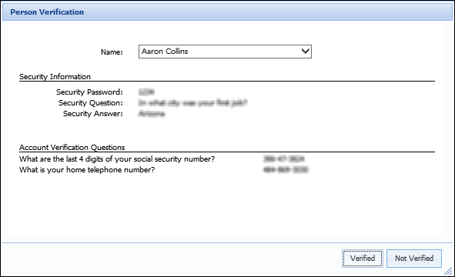Select the Aaron Collins name text
The image size is (455, 277).
click(x=165, y=52)
